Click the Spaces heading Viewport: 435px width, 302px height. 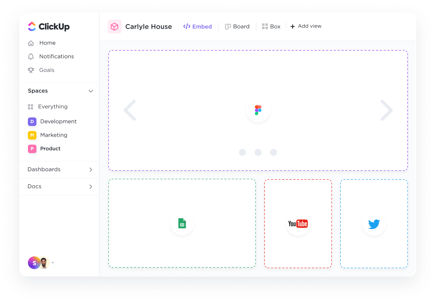pos(38,91)
